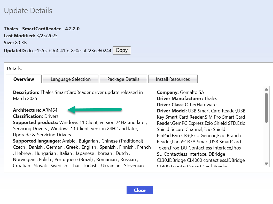The image size is (273, 204).
Task: Click the scrollbar up arrow
Action: [x=266, y=89]
